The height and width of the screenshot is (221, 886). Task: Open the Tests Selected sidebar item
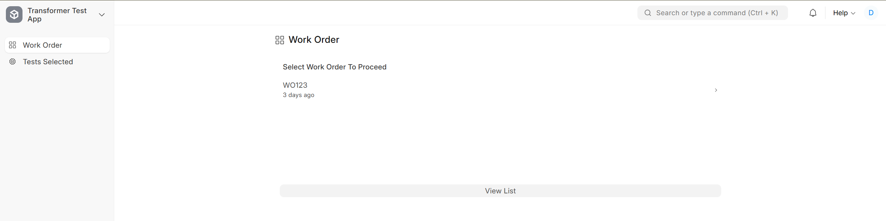click(x=57, y=61)
